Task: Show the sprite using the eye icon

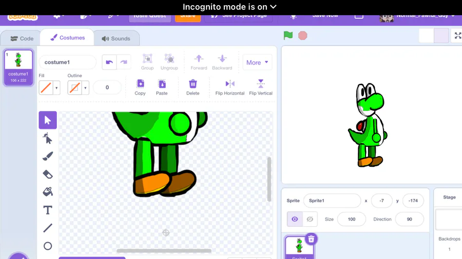Action: (295, 219)
